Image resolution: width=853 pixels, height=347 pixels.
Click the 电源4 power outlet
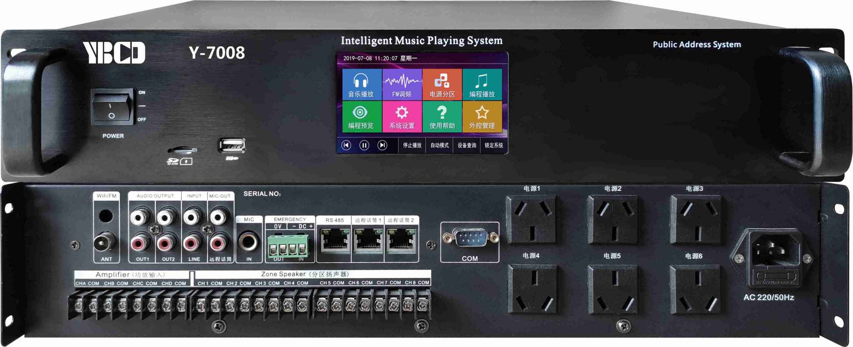532,289
